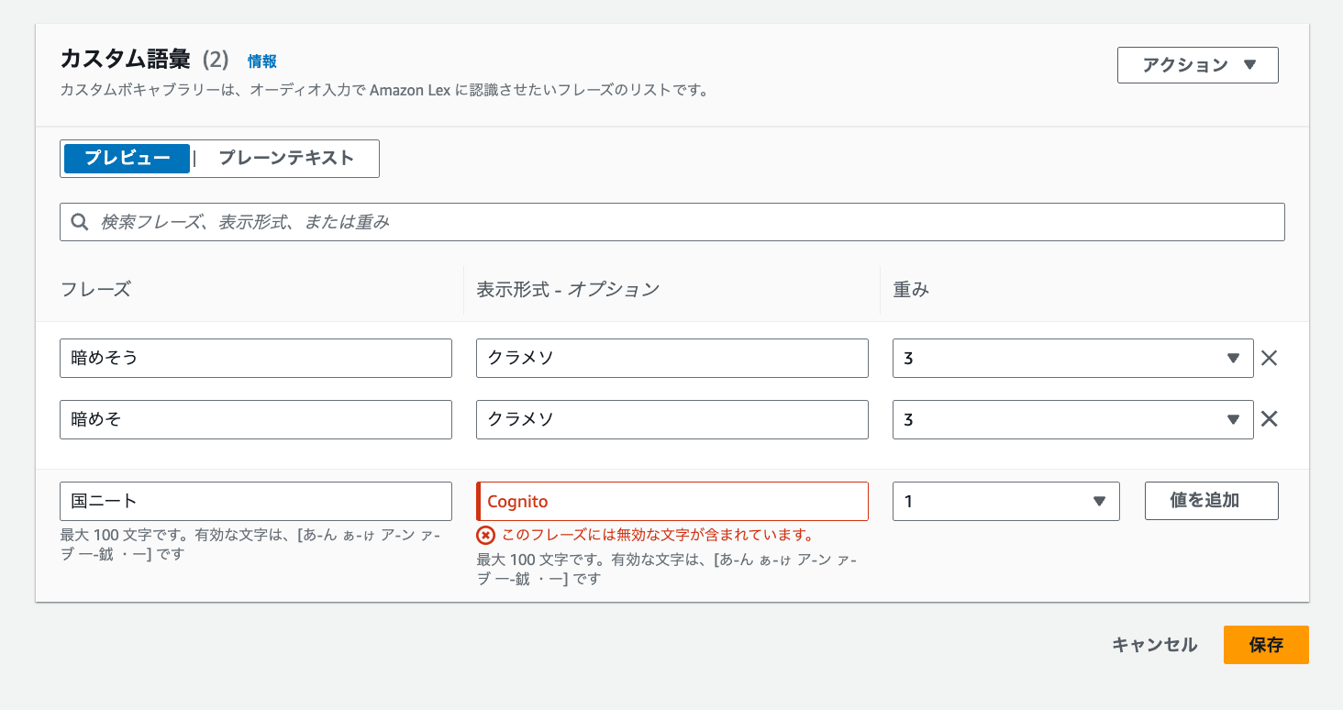Screen dimensions: 1343x710
Task: Click the 暗めそう phrase field
Action: pos(255,359)
